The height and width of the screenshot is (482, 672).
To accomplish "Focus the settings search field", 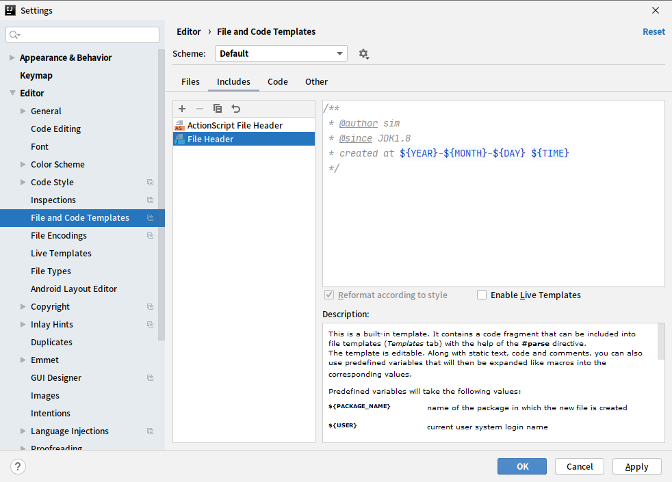I will [x=82, y=35].
